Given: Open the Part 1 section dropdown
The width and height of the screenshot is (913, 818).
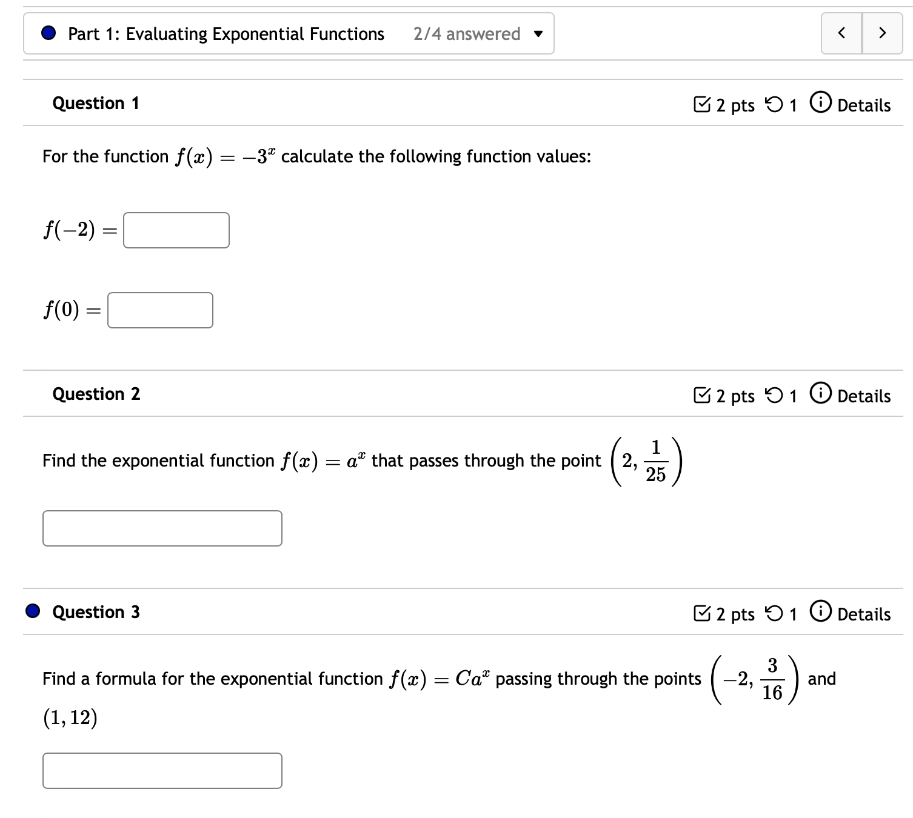Looking at the screenshot, I should click(538, 34).
